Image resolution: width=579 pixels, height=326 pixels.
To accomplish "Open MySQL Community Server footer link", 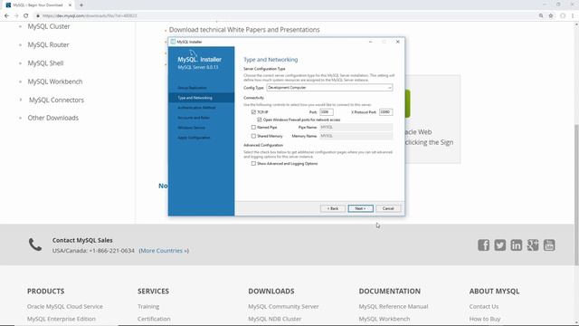I will pos(283,306).
